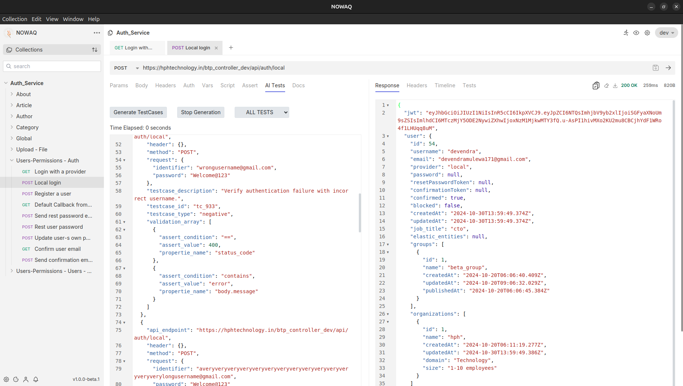The width and height of the screenshot is (683, 386).
Task: Add a new request tab with plus icon
Action: click(x=231, y=48)
